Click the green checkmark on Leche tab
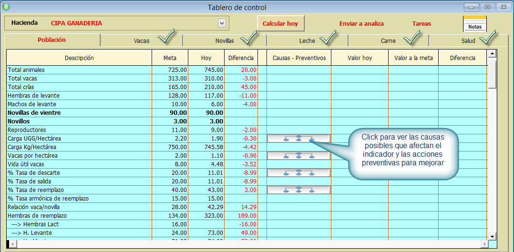This screenshot has width=514, height=252. click(x=327, y=38)
